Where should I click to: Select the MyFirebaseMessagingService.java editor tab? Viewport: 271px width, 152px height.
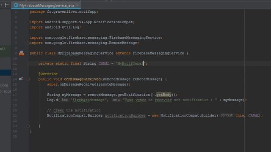point(46,5)
